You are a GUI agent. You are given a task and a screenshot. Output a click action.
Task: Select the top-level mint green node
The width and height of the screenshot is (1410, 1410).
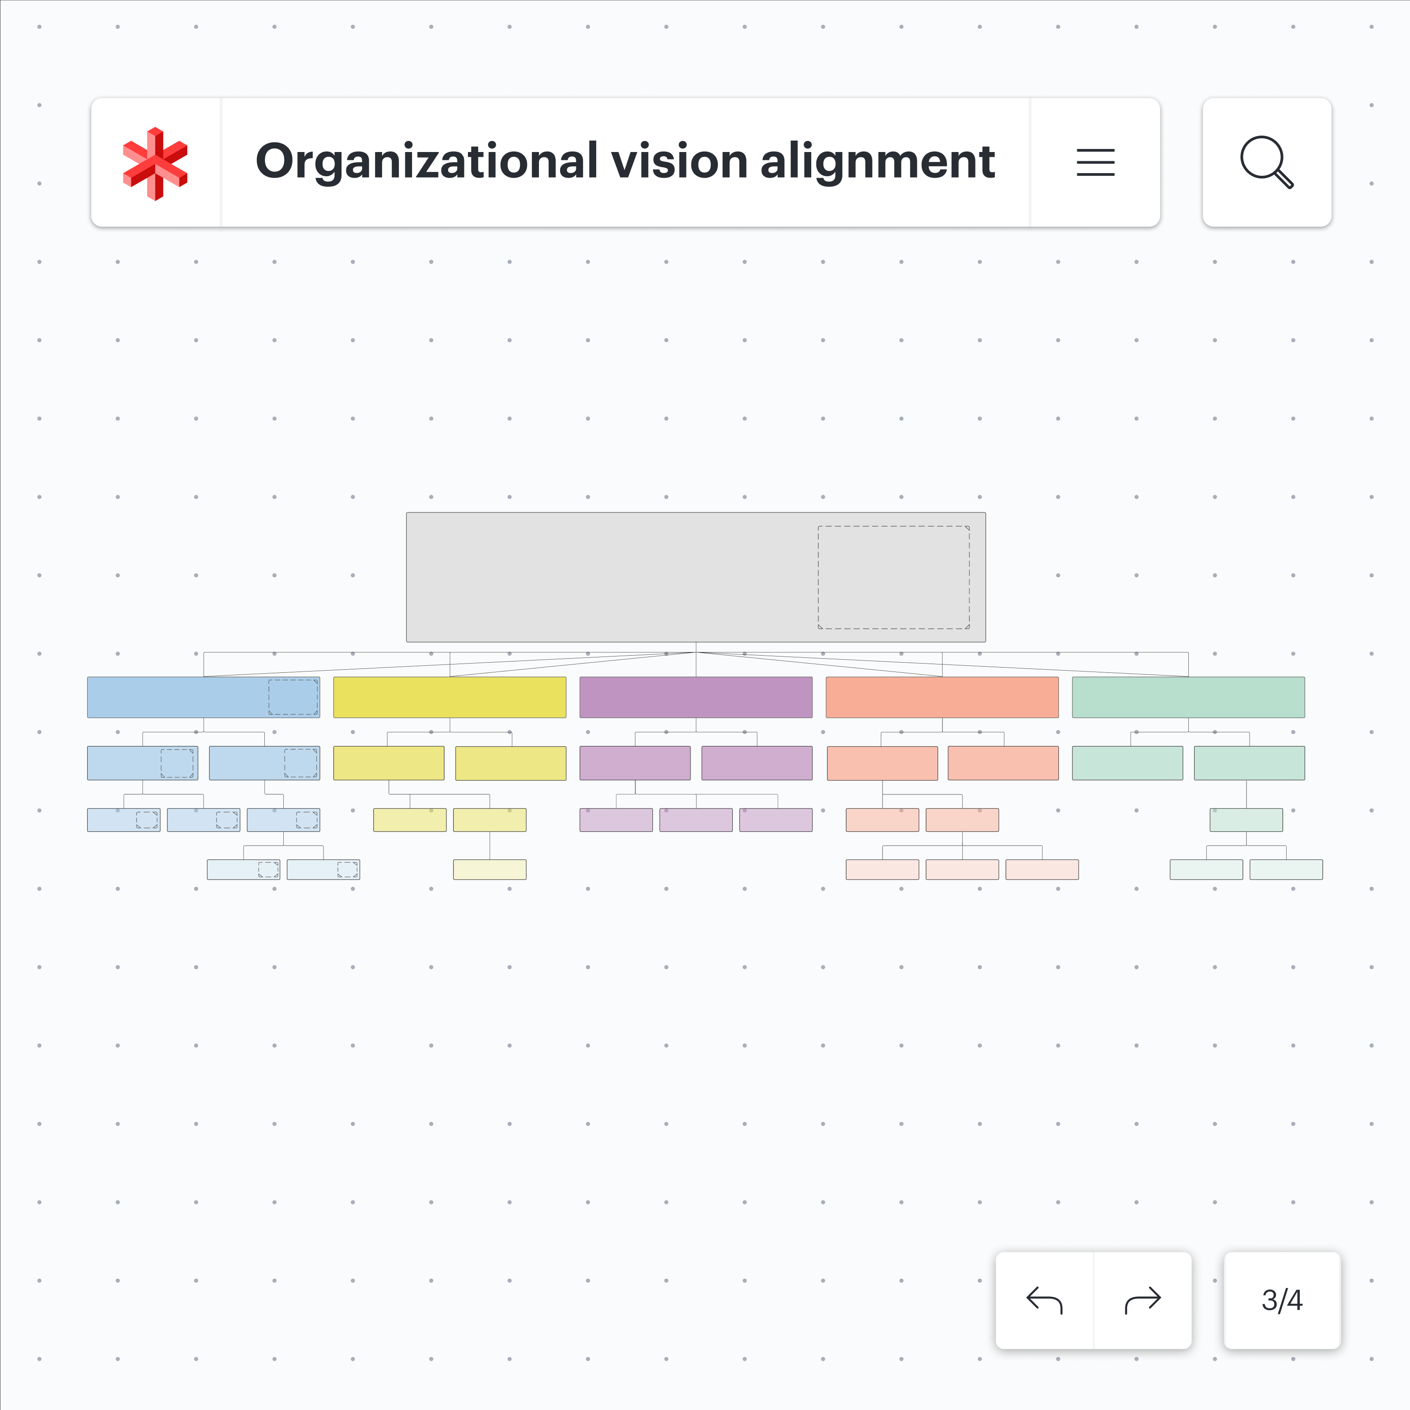point(1187,697)
